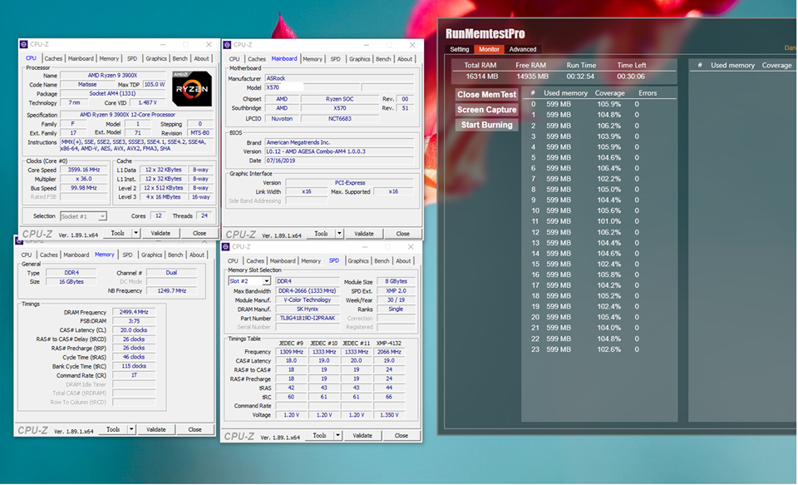The width and height of the screenshot is (798, 485).
Task: Click the Core Speed value 3599.16 MHz
Action: pos(84,170)
